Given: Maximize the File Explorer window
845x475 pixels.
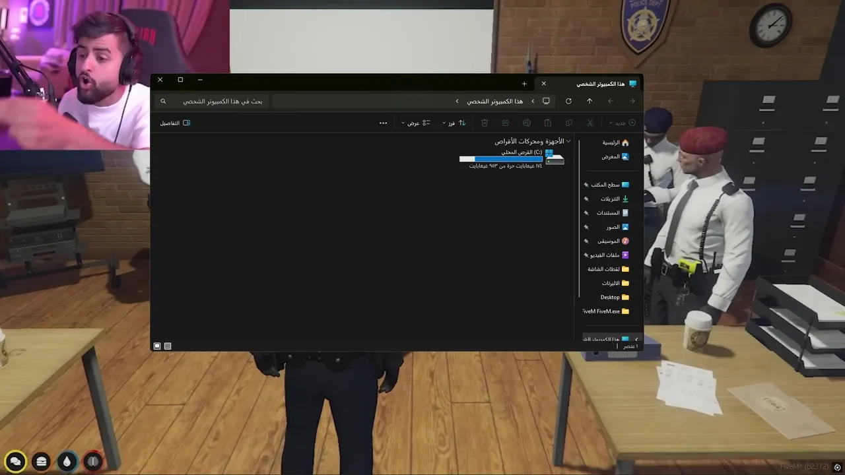Looking at the screenshot, I should (180, 80).
